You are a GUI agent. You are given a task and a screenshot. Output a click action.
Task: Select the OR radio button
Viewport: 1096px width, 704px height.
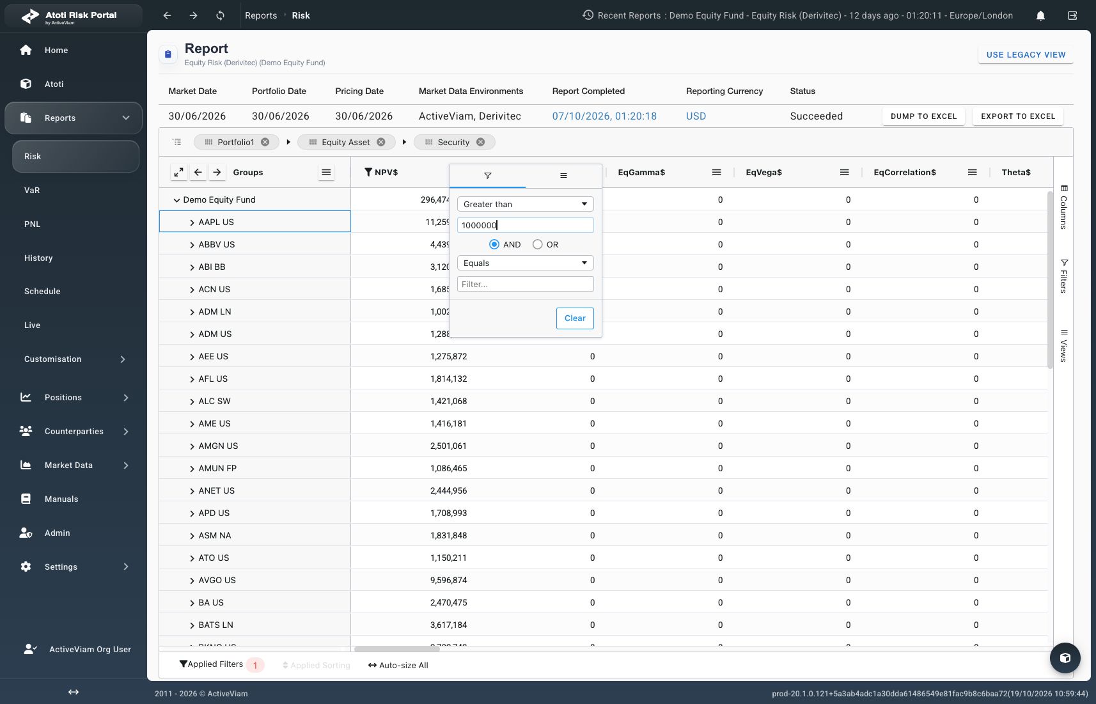[x=538, y=244]
